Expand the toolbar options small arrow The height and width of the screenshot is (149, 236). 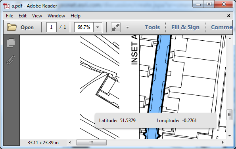click(x=127, y=27)
